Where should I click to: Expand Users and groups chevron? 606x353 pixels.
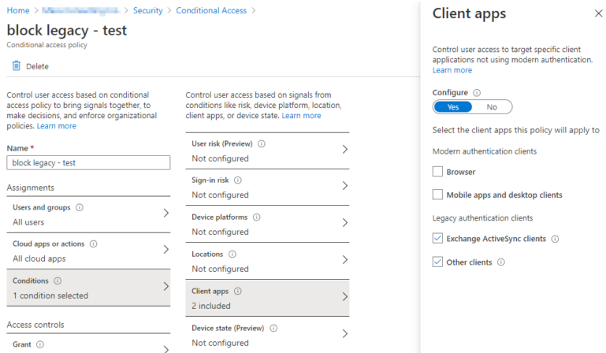point(166,213)
